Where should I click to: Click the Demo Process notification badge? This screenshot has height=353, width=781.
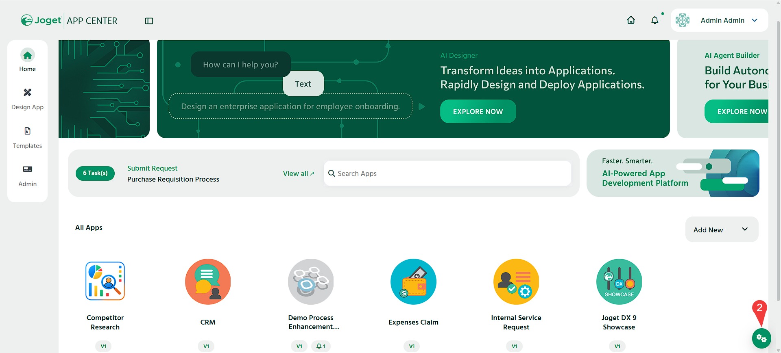[x=321, y=346]
